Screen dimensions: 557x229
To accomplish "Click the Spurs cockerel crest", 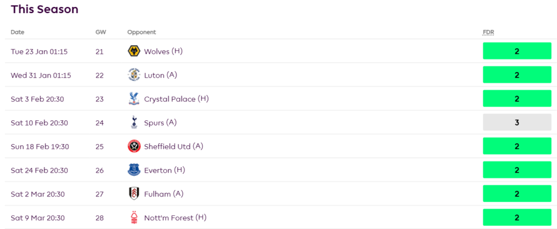I will 134,123.
